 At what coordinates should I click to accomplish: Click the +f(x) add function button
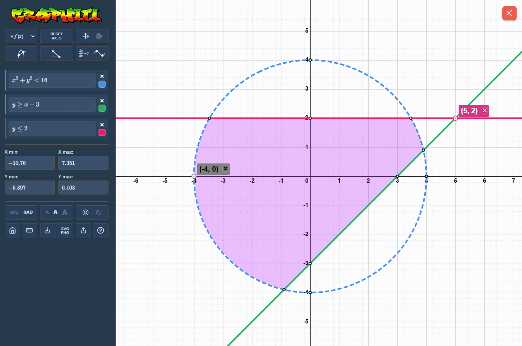click(x=17, y=36)
